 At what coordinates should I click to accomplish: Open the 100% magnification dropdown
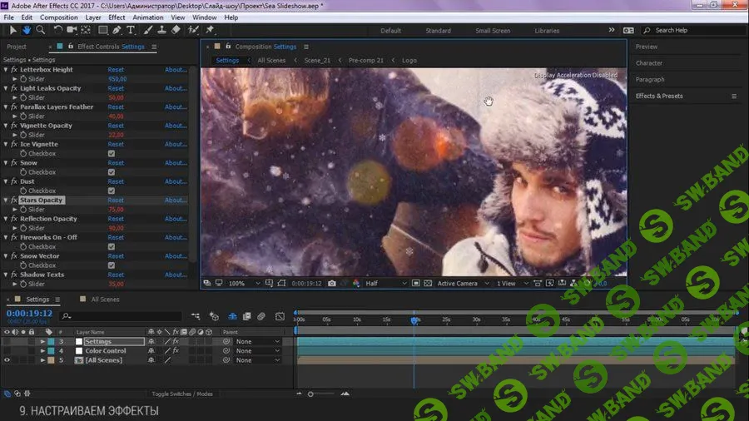point(244,283)
